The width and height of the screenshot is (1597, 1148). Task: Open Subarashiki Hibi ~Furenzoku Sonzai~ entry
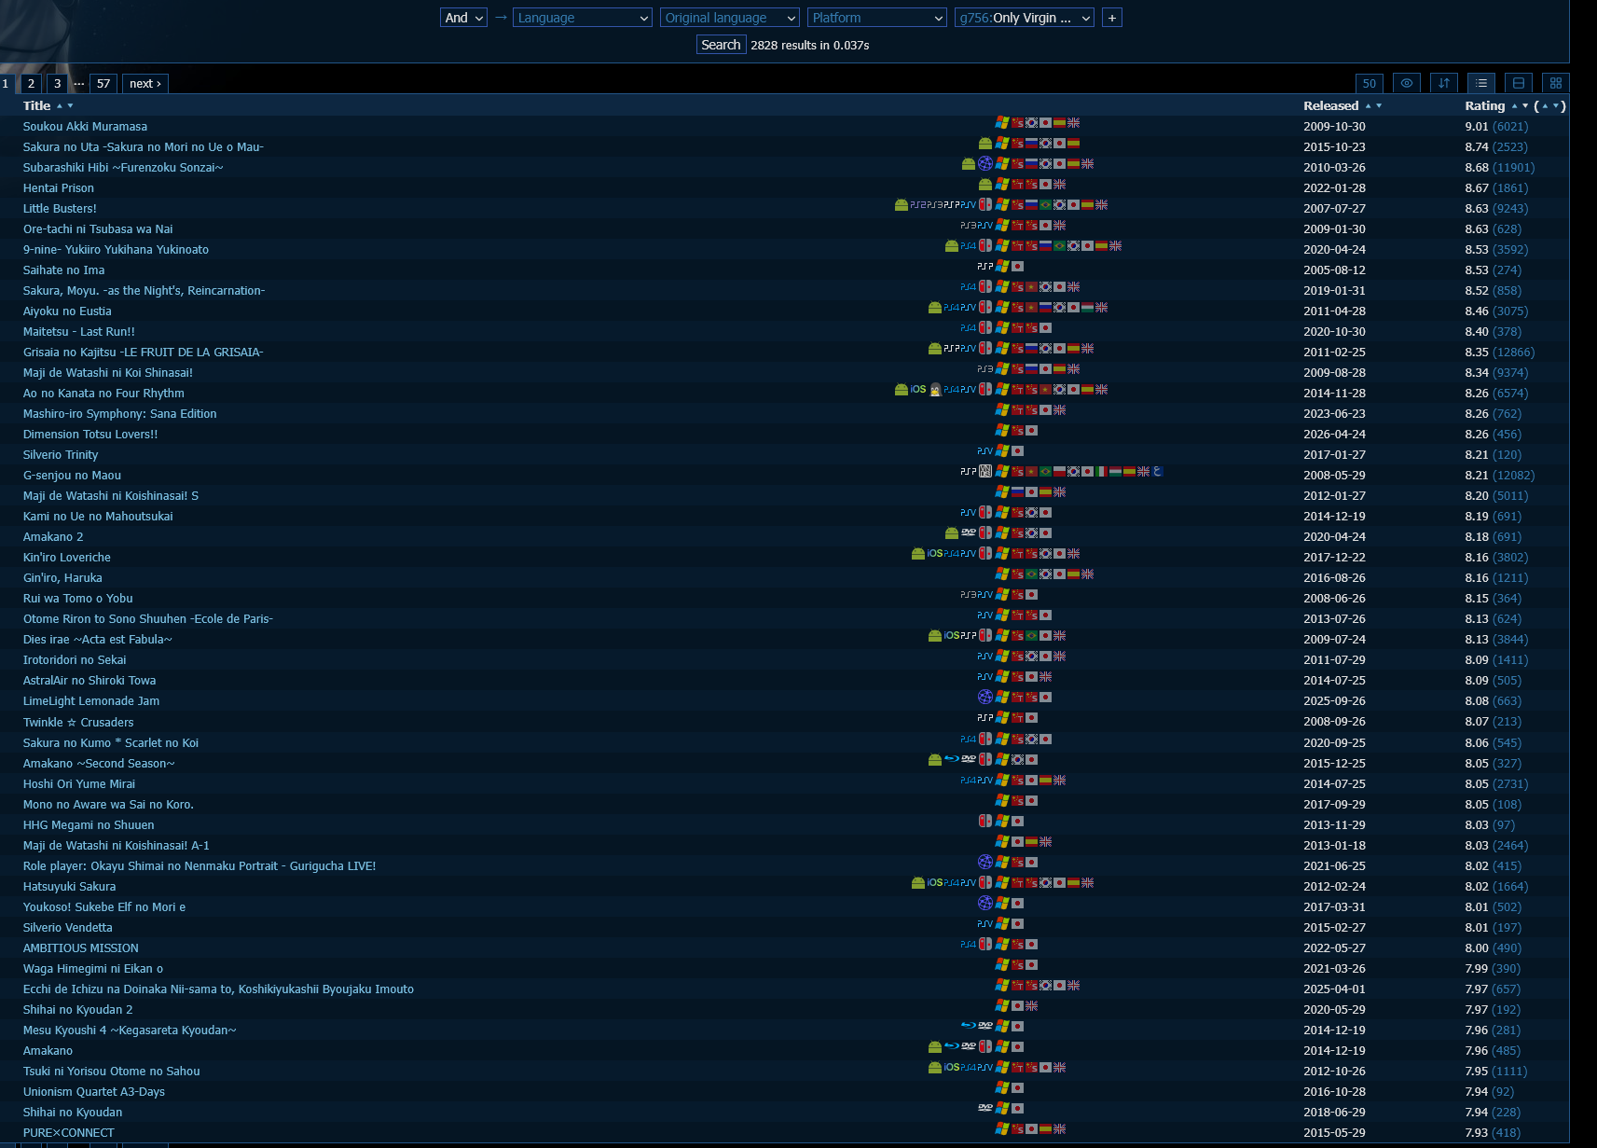click(x=123, y=168)
